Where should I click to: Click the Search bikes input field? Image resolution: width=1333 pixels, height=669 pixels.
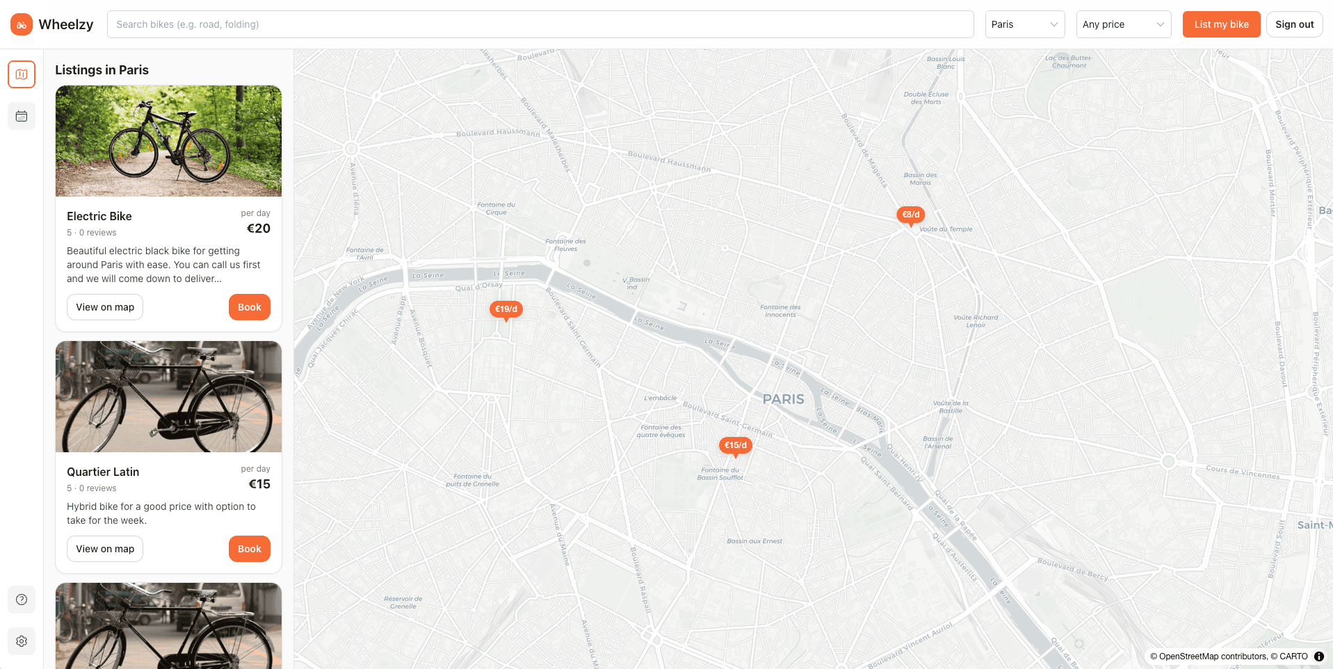point(540,24)
